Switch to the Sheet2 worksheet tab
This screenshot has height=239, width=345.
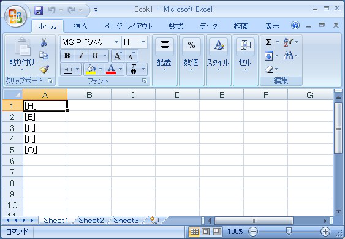pyautogui.click(x=91, y=220)
